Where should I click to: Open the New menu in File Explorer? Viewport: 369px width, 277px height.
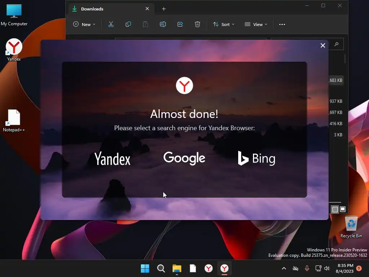coord(84,24)
